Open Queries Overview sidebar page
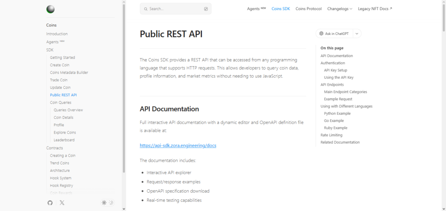Viewport: 446px width, 211px height. pyautogui.click(x=68, y=110)
